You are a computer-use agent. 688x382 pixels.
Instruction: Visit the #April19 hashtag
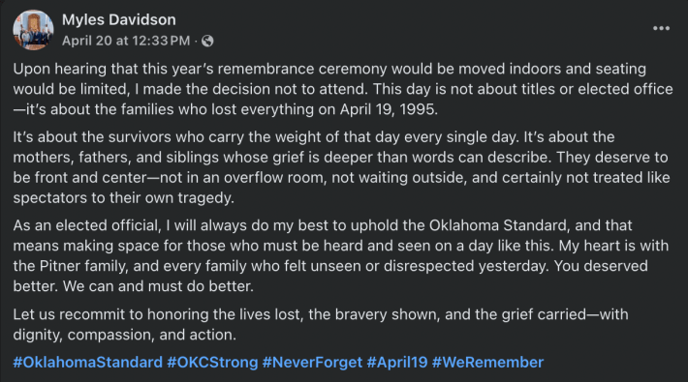click(397, 363)
